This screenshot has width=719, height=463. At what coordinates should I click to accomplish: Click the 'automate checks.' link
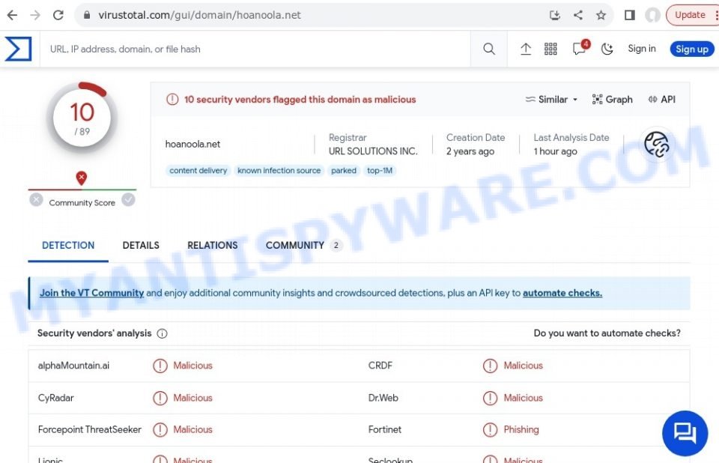point(562,293)
